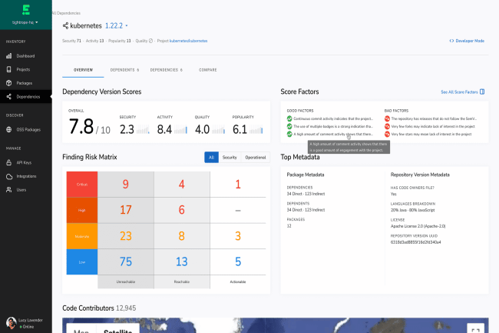Click the Packages cube icon
The image size is (499, 333).
pos(9,83)
